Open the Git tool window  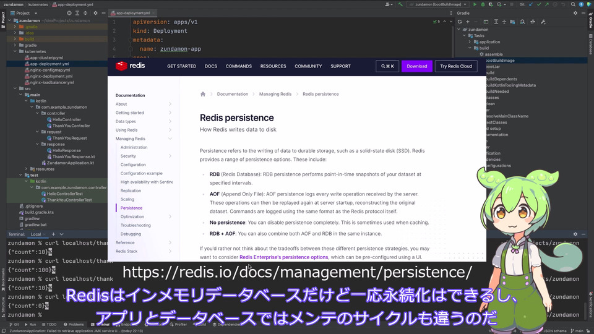click(x=14, y=325)
